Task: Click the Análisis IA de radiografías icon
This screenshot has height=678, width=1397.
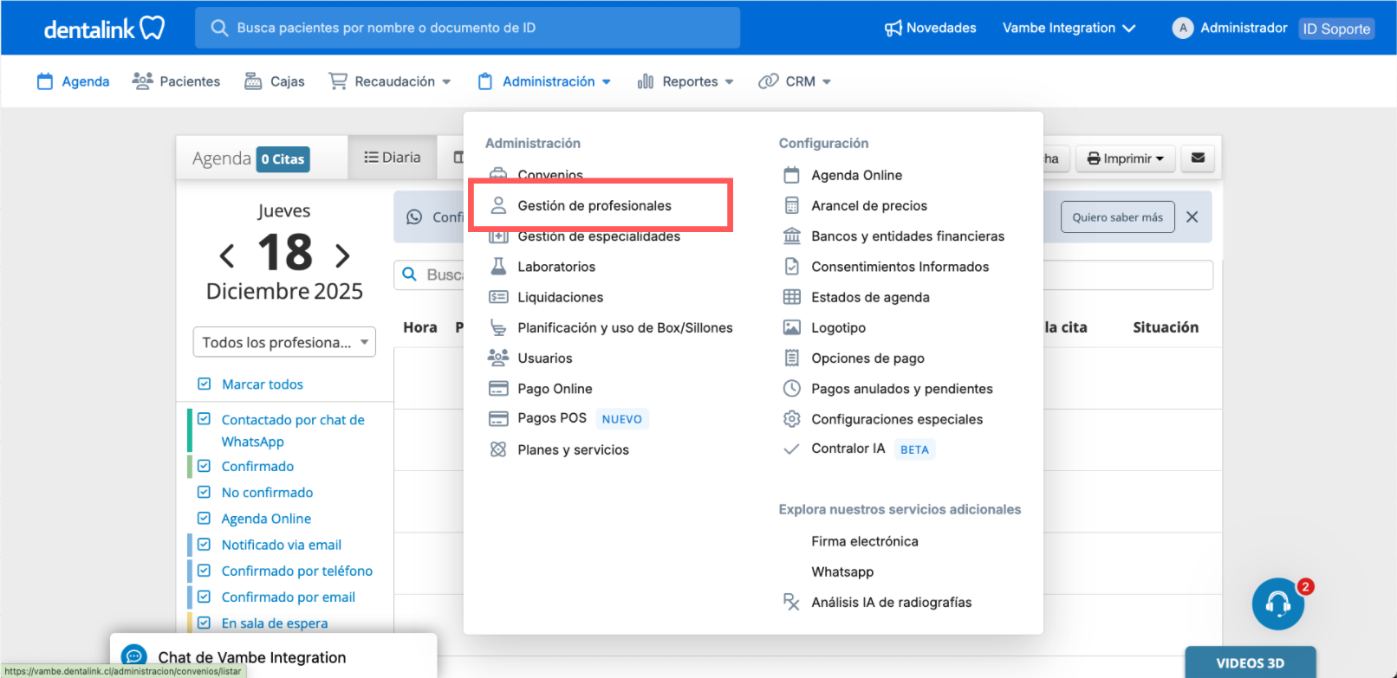Action: 791,602
